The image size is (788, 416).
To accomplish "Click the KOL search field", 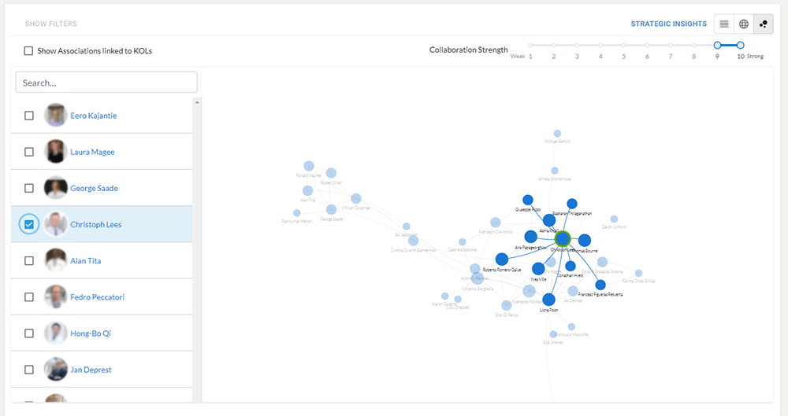I will tap(106, 83).
